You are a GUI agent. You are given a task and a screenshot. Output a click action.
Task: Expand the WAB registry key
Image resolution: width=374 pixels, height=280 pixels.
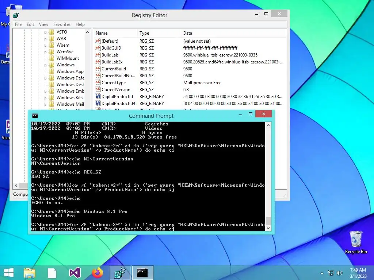point(45,39)
